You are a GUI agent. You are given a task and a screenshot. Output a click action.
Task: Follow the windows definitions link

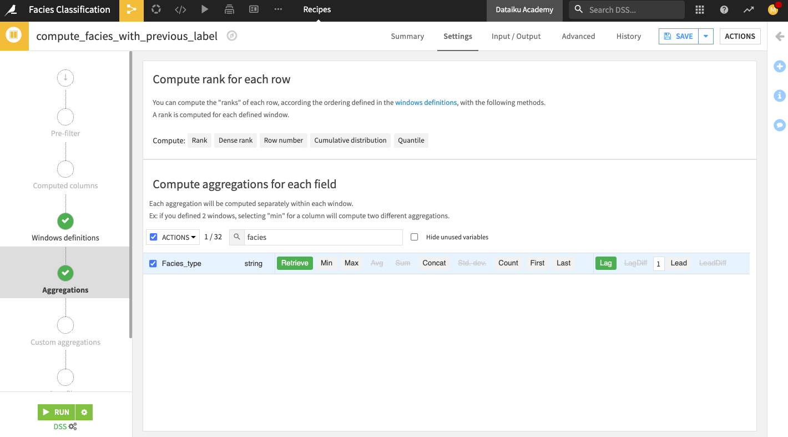[426, 103]
